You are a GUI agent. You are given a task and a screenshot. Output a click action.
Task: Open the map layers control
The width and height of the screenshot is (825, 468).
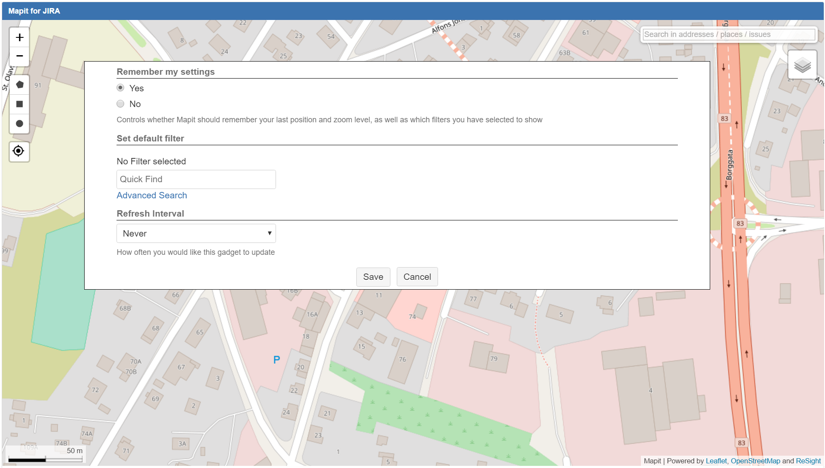click(x=802, y=65)
